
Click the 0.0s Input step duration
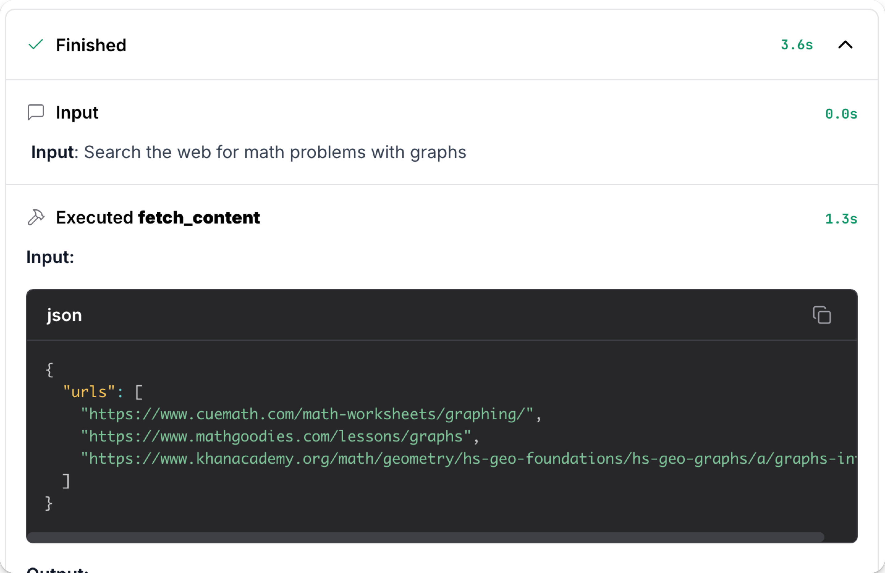pos(841,114)
